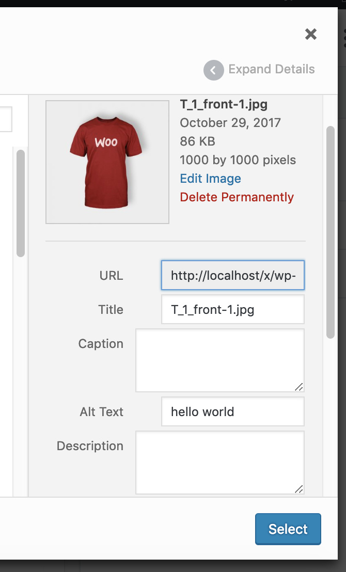This screenshot has height=572, width=346.
Task: Click the Alt Text field label
Action: tap(101, 412)
